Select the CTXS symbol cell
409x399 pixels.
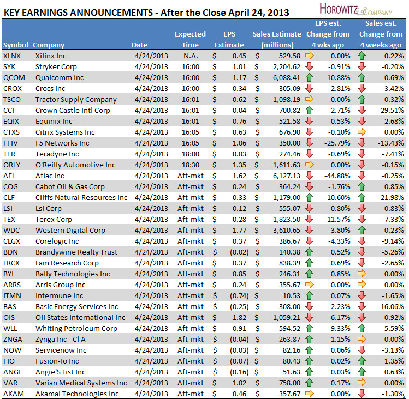point(11,132)
